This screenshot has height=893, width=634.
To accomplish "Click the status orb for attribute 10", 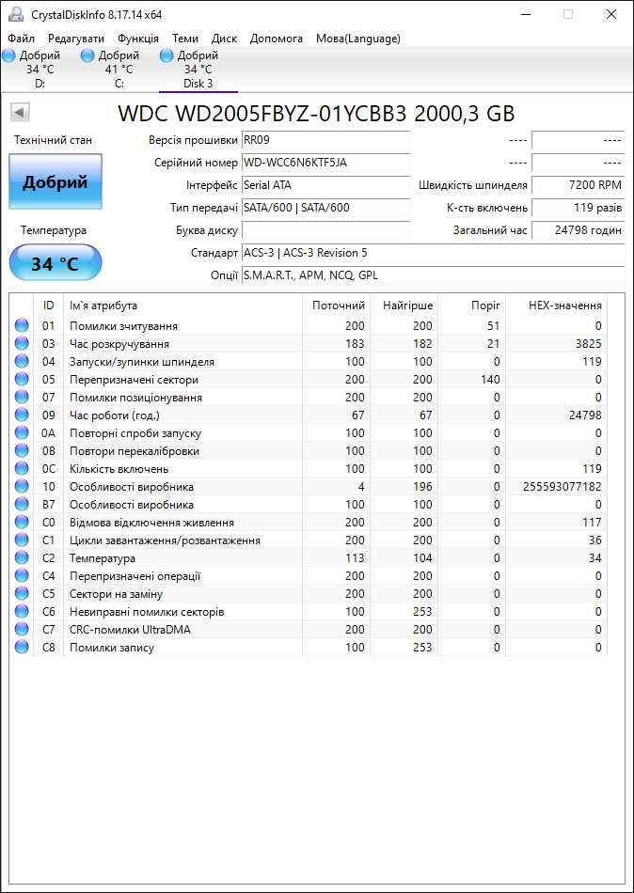I will point(22,486).
